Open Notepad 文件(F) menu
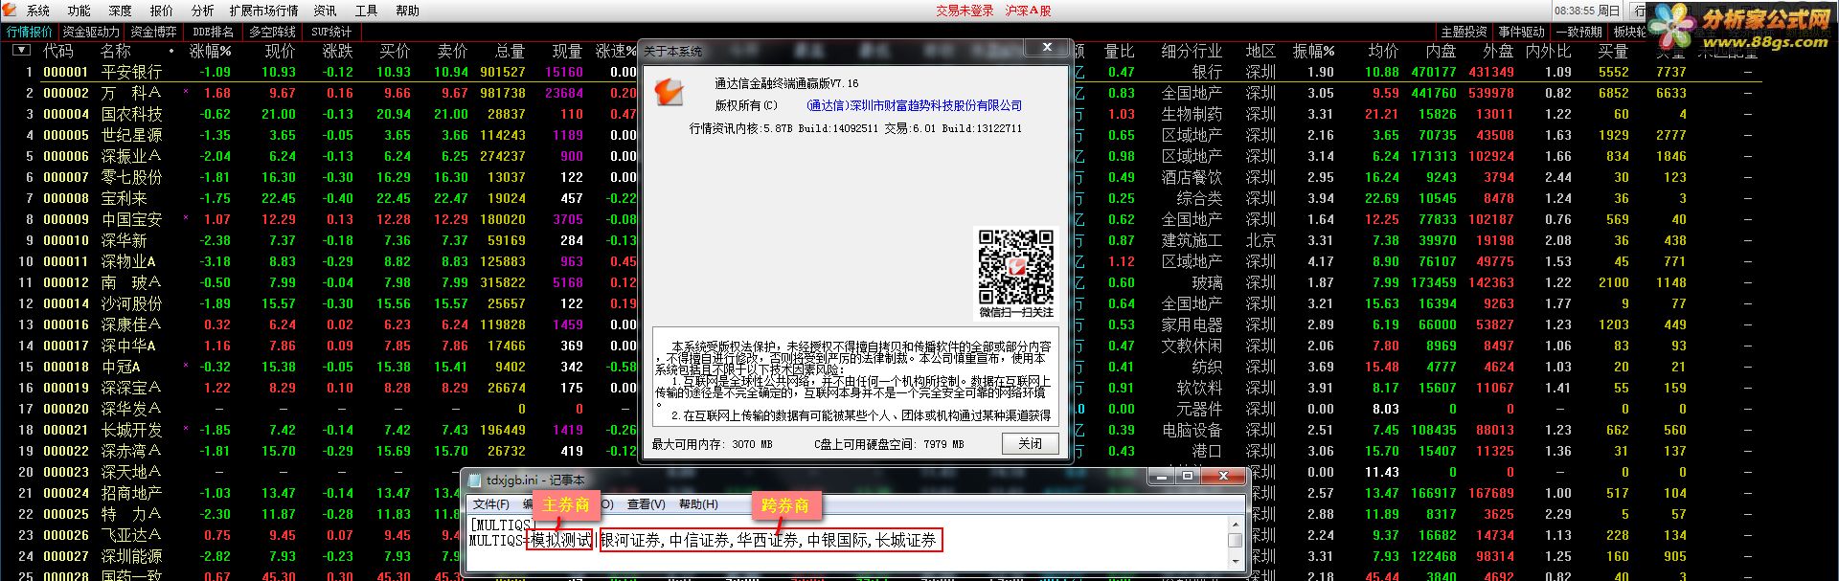This screenshot has width=1839, height=581. [x=491, y=503]
